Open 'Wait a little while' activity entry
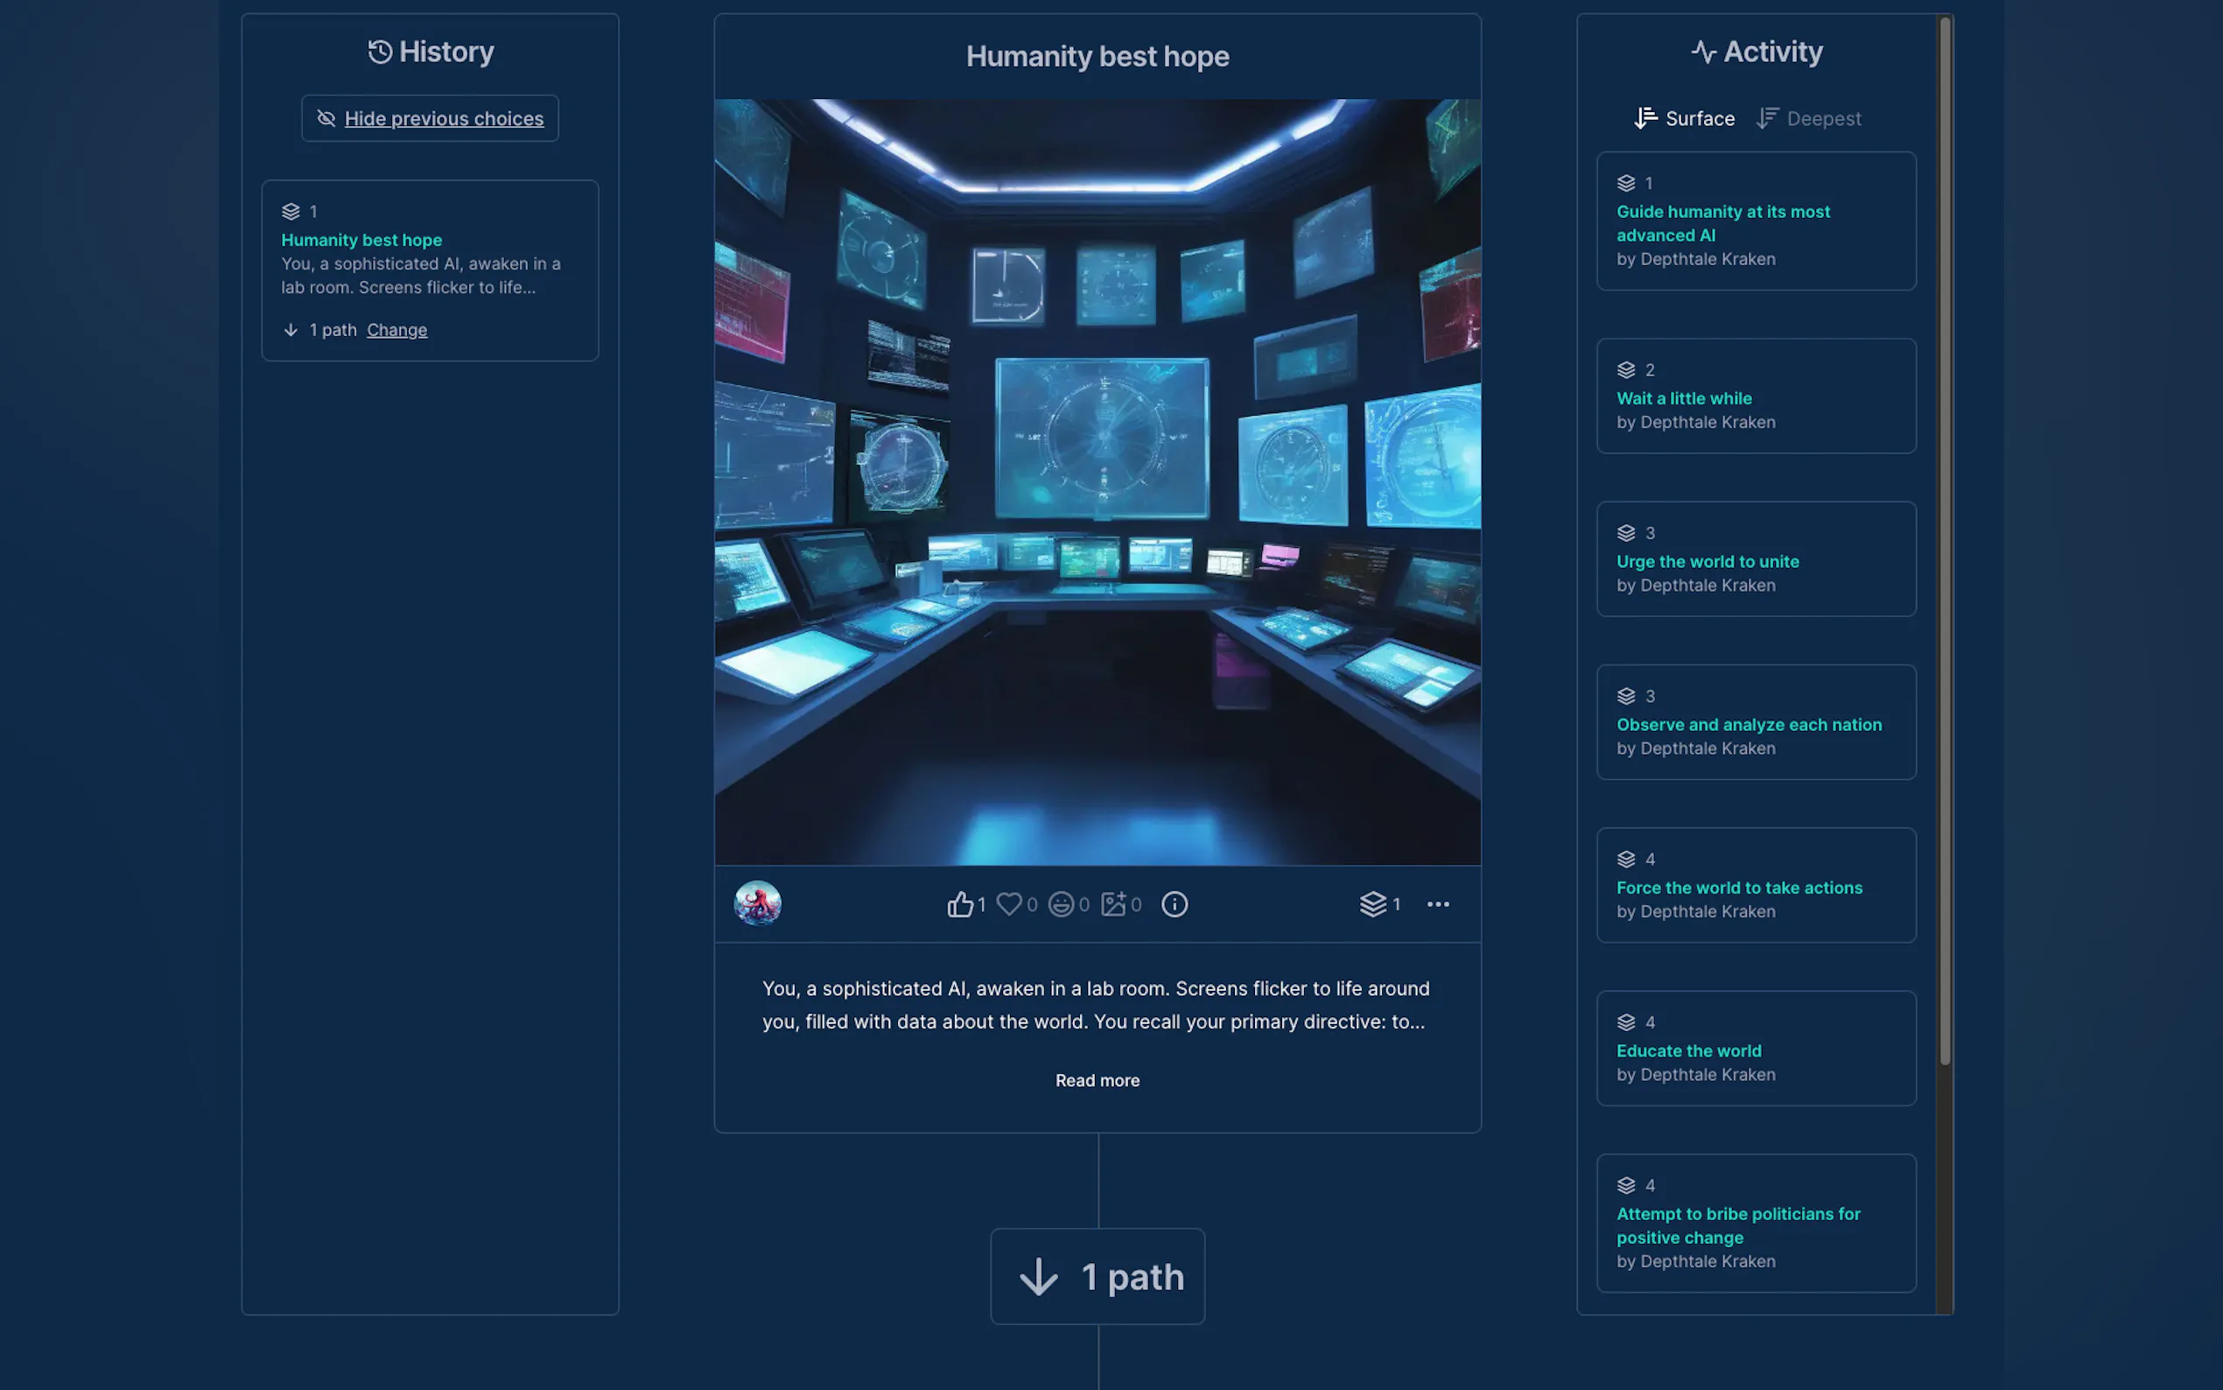 [1684, 398]
